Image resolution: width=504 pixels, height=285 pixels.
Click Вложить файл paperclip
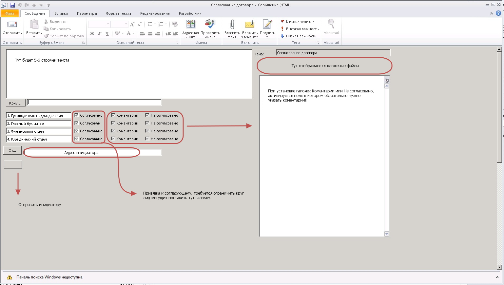point(232,29)
